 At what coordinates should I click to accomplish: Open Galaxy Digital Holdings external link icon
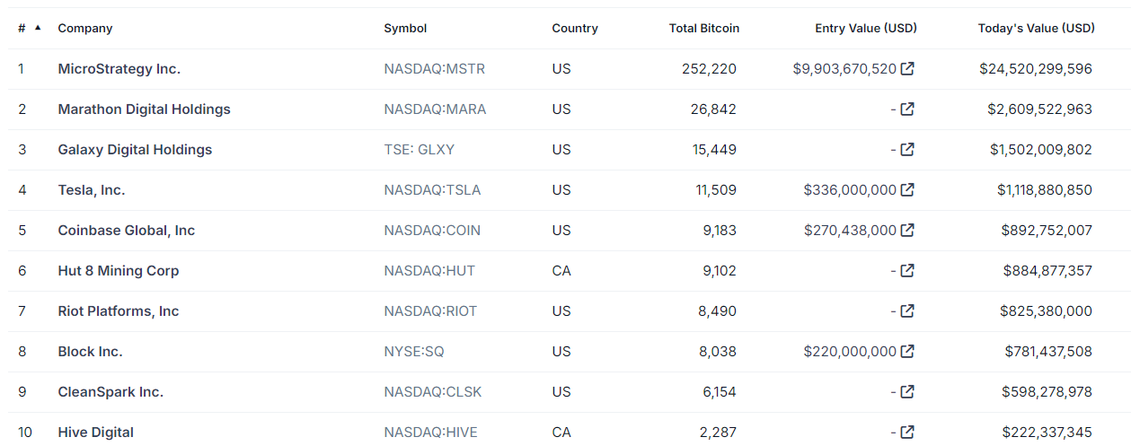907,150
